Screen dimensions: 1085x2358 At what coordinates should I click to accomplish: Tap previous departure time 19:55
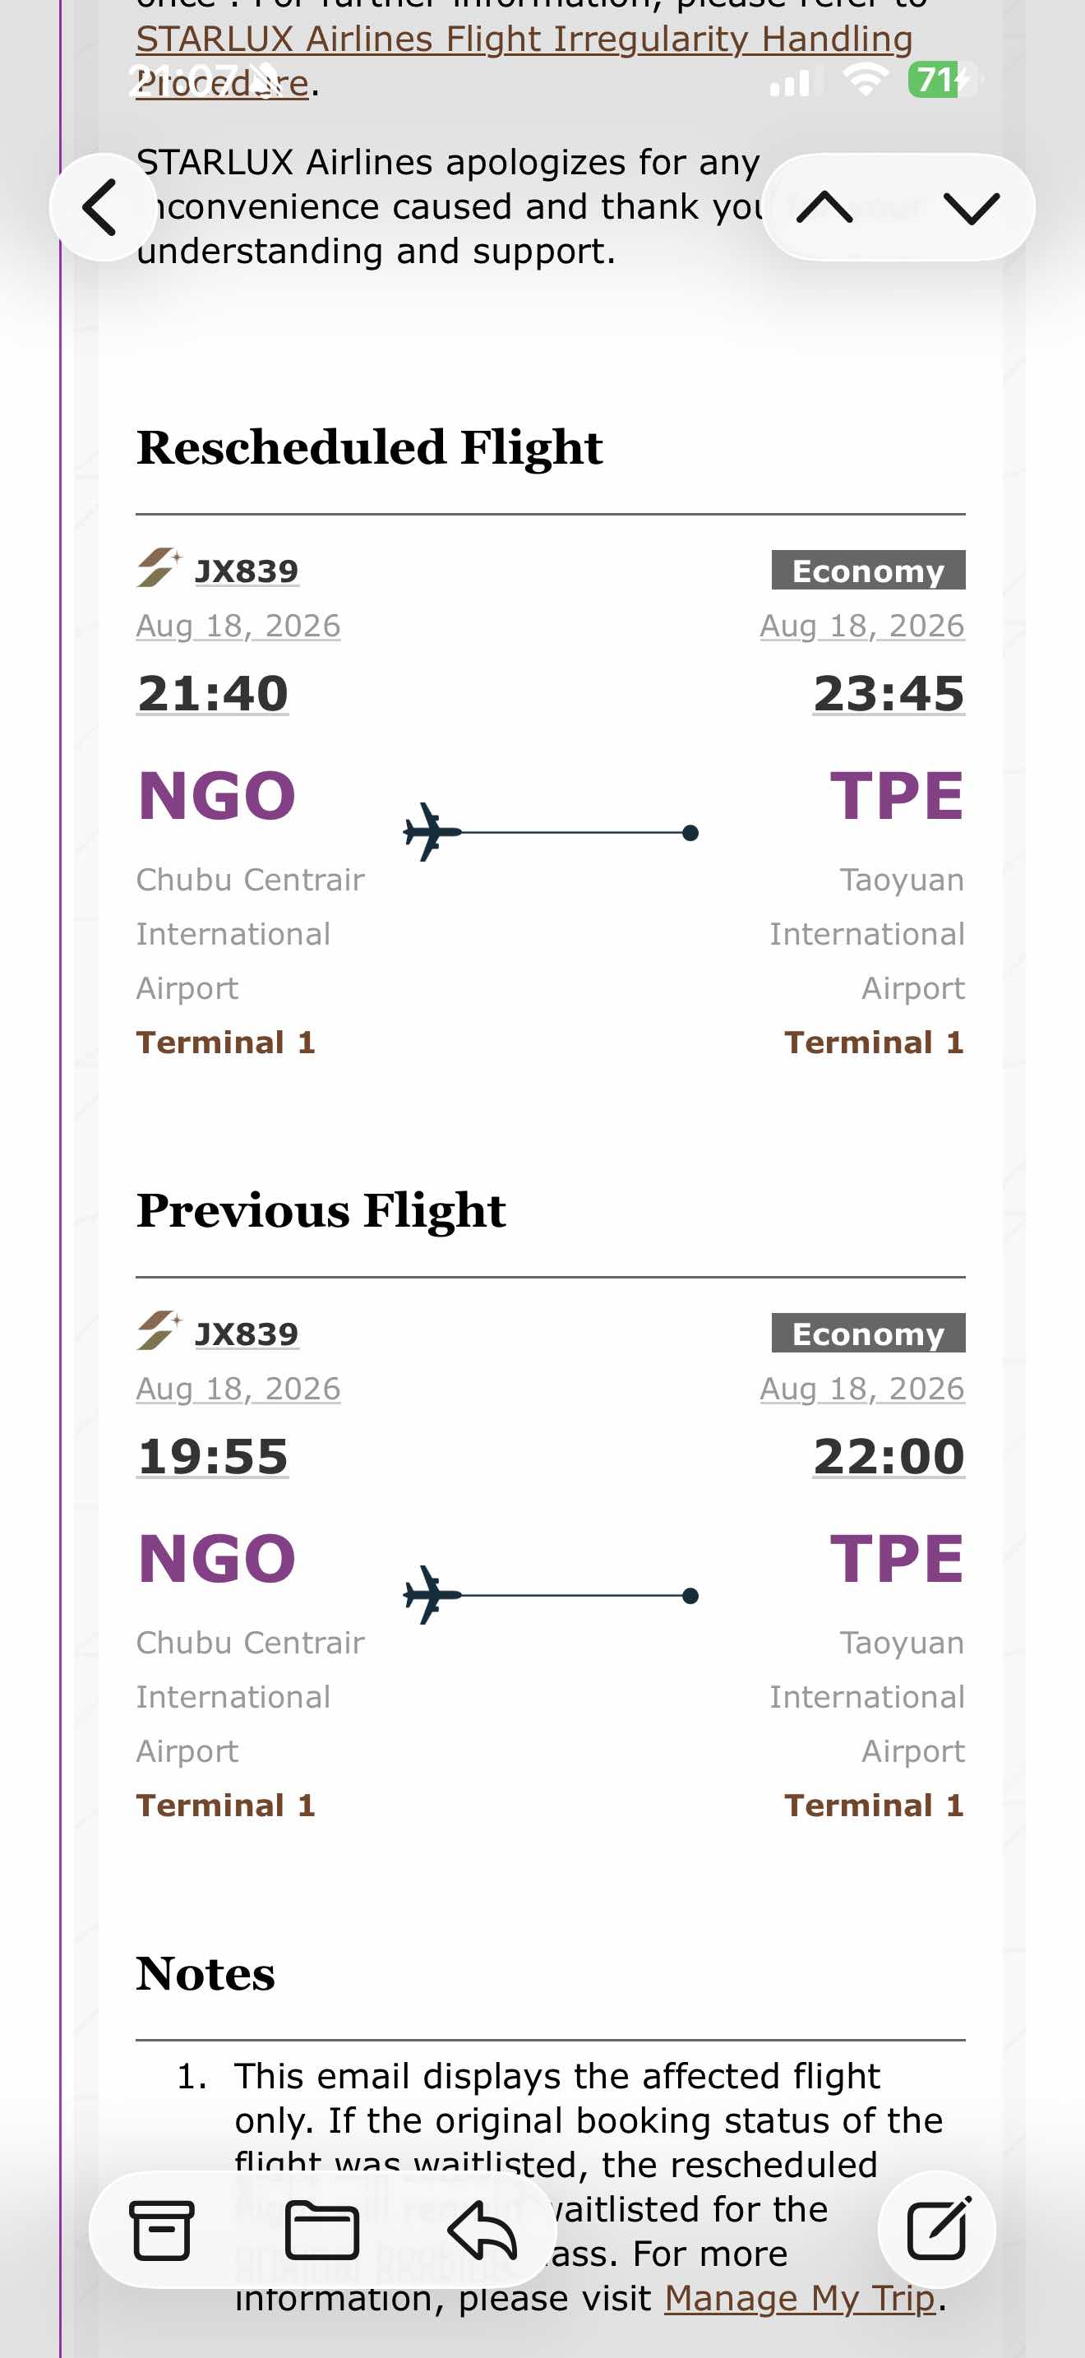(212, 1455)
